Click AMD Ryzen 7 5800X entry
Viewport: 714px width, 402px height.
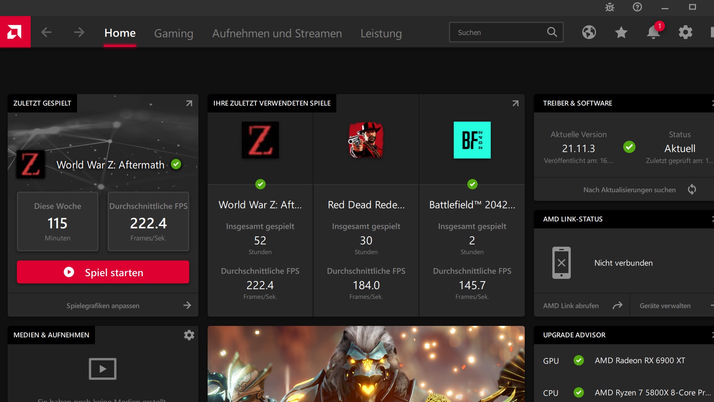click(653, 392)
